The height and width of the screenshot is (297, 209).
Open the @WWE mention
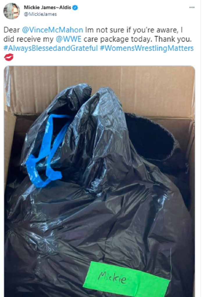(69, 39)
